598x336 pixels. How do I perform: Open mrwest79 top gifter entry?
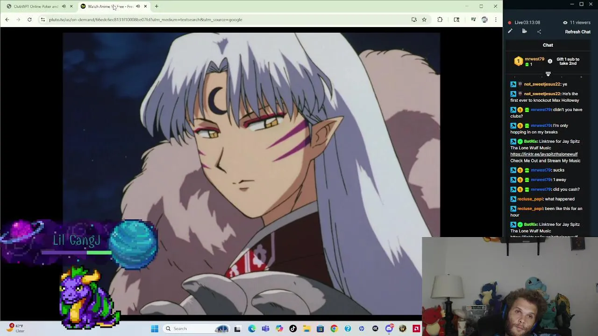(530, 62)
